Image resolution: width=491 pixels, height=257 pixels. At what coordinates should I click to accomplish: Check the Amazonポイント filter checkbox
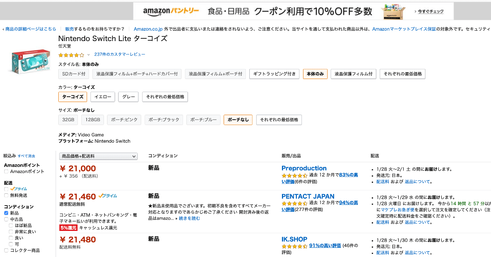pyautogui.click(x=5, y=171)
